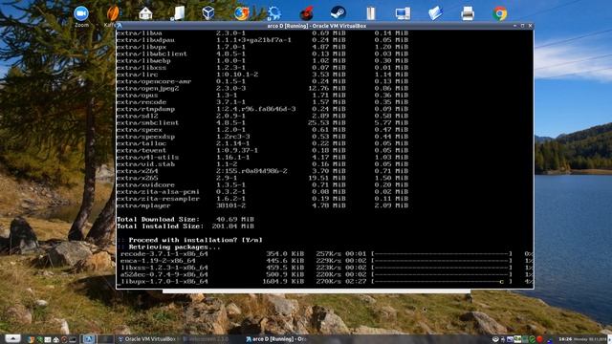Open the blue gear settings icon
Image resolution: width=612 pixels, height=344 pixels.
(274, 13)
